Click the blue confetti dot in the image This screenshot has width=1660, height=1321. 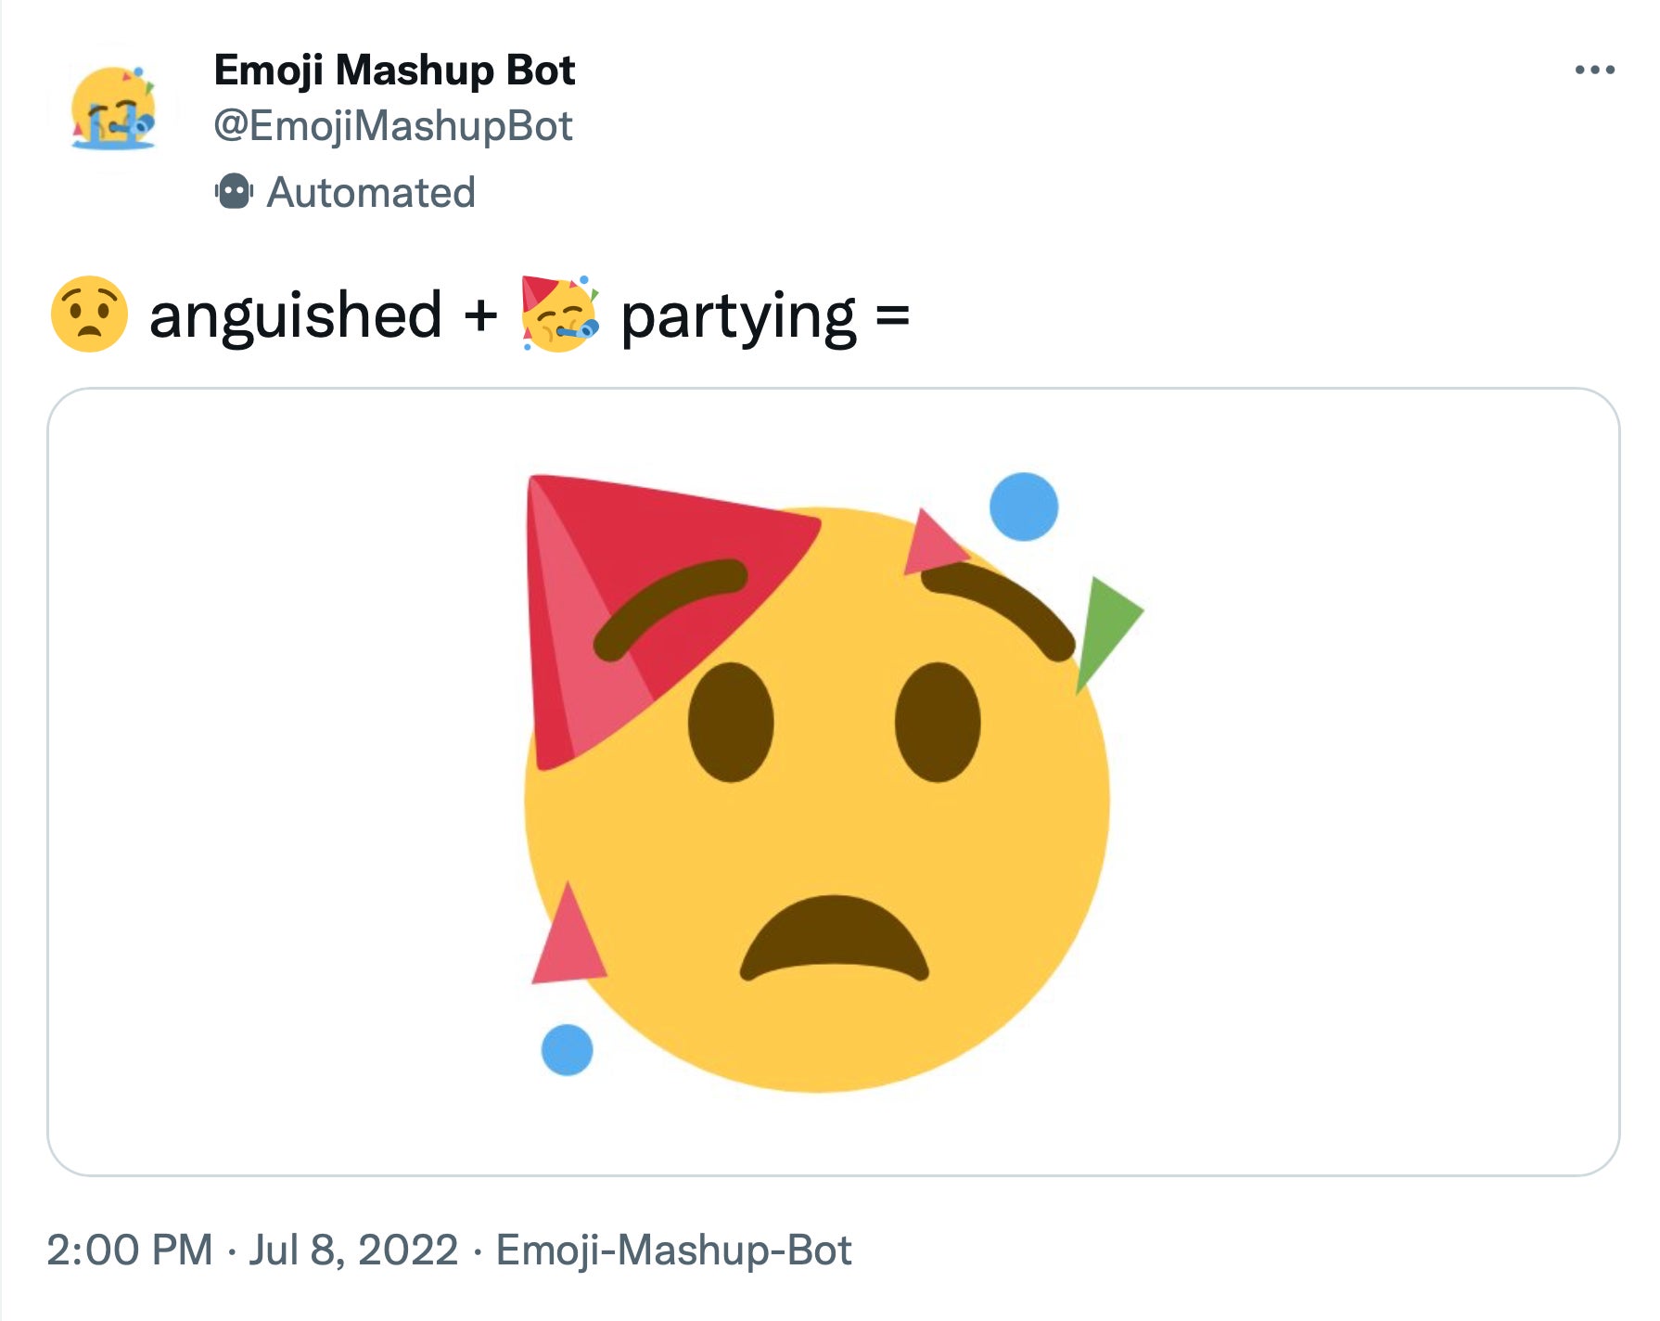point(1022,507)
